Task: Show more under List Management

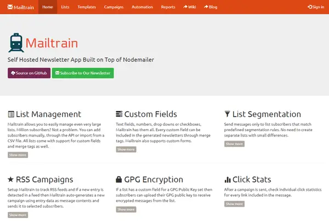Action: [x=18, y=155]
